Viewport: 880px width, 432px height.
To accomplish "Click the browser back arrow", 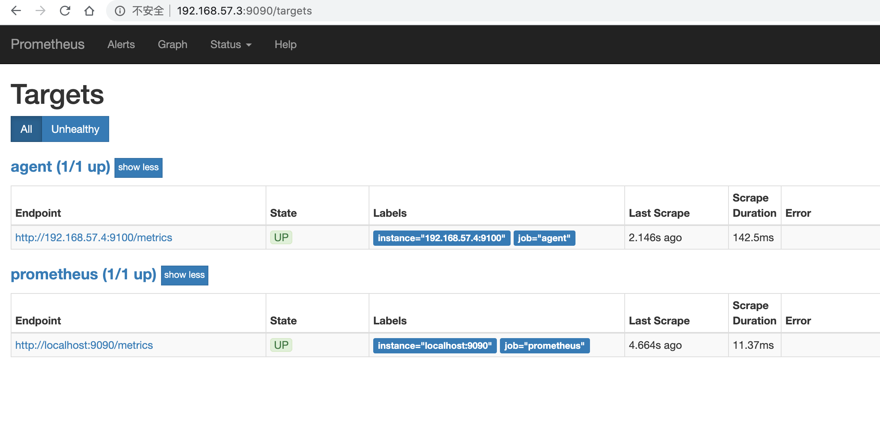I will point(16,11).
